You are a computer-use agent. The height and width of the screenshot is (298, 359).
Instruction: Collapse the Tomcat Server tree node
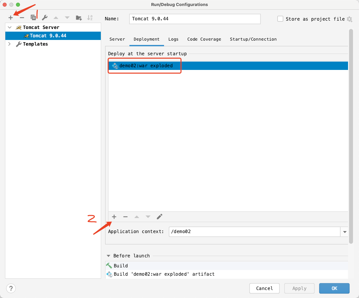[10, 28]
